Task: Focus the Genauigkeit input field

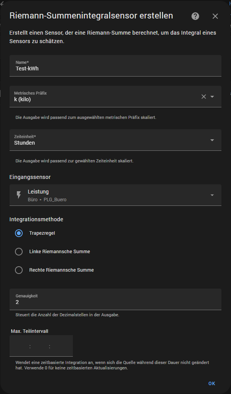Action: [x=115, y=302]
